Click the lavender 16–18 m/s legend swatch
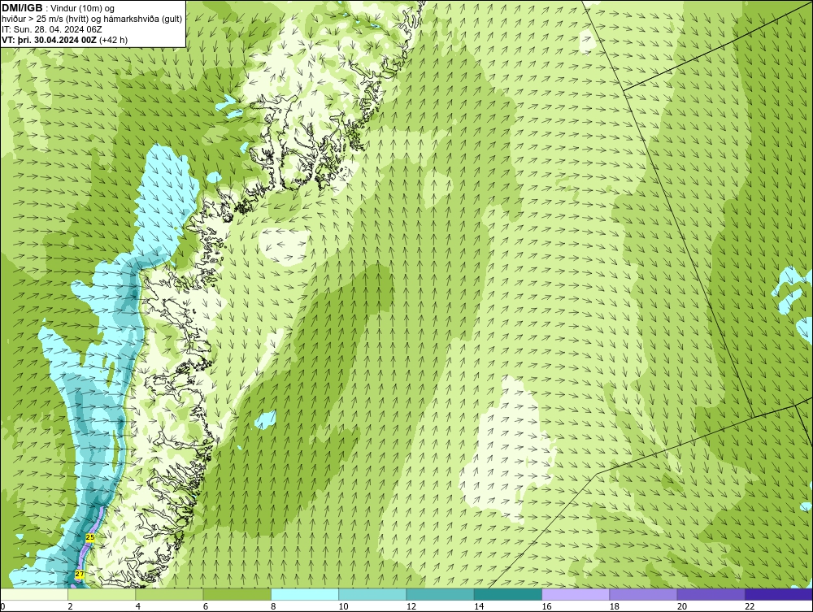 point(576,594)
